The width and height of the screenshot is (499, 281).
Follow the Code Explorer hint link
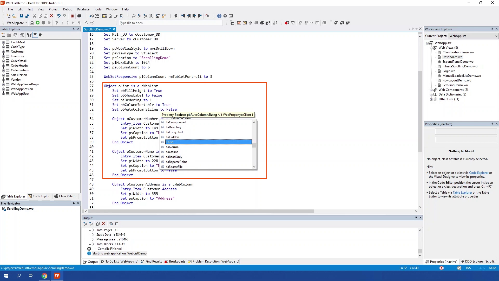[x=478, y=173]
